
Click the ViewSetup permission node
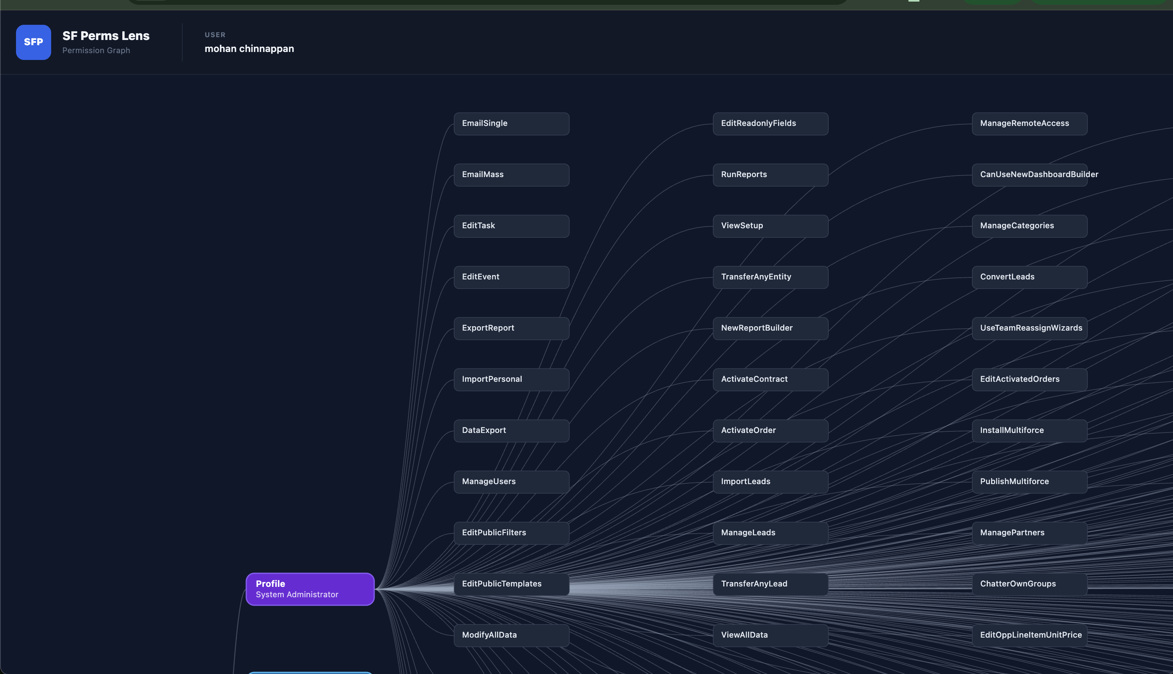pos(771,226)
